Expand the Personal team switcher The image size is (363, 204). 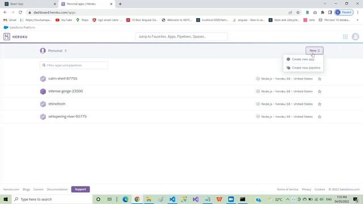pos(53,50)
